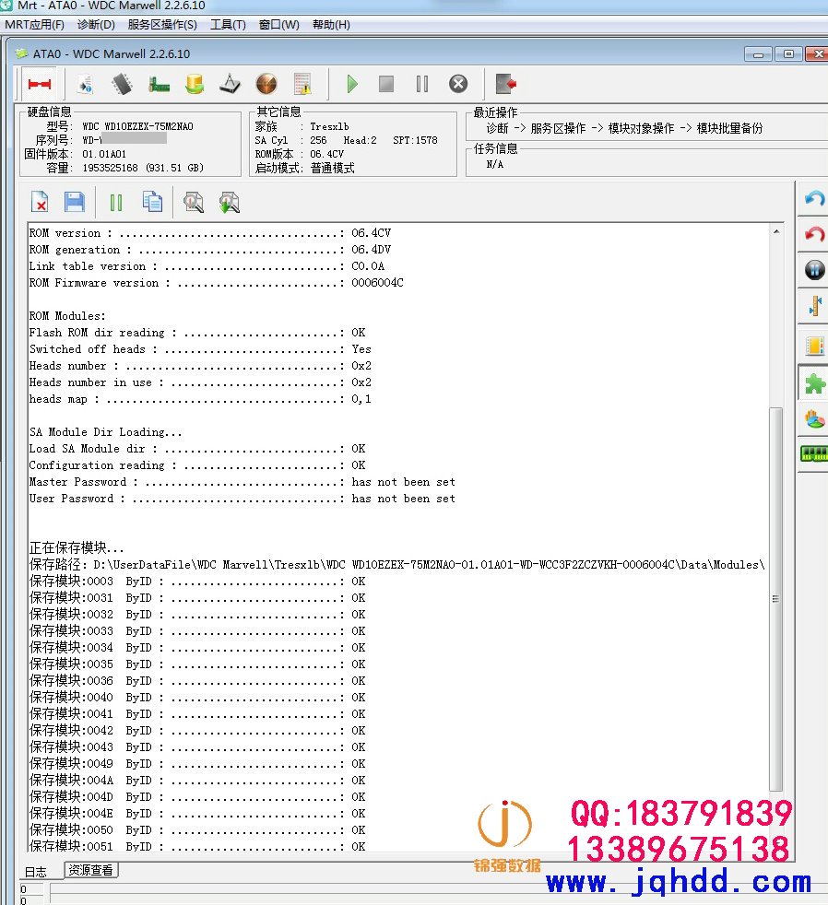Click log line 保存模块:0051 ByID
Screen dimensions: 828x905
197,847
